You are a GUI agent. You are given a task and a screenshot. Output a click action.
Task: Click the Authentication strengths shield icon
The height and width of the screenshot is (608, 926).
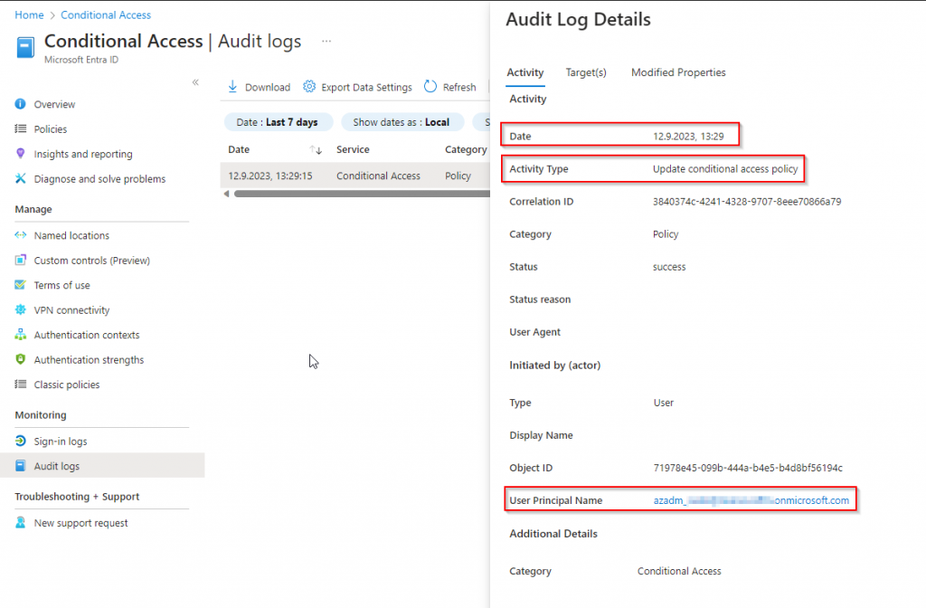click(x=21, y=360)
